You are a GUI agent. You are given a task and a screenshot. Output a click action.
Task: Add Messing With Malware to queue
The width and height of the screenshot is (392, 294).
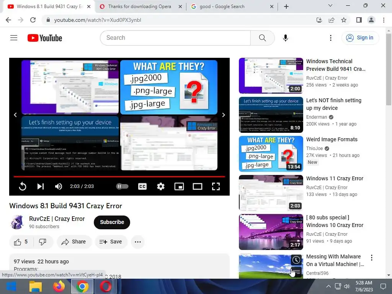point(296,272)
